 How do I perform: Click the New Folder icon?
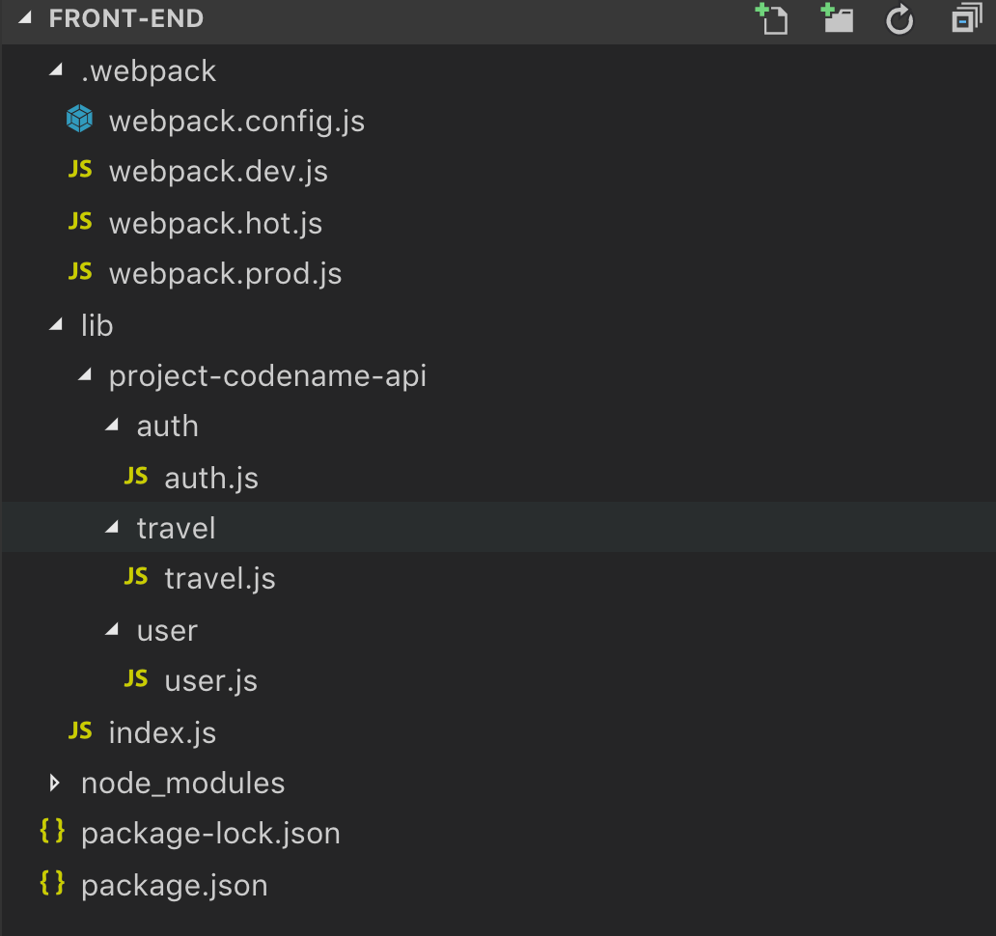pos(836,19)
